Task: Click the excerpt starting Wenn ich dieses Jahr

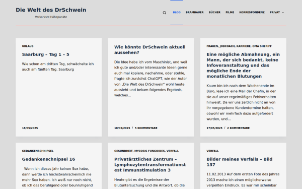Action: coord(57,177)
